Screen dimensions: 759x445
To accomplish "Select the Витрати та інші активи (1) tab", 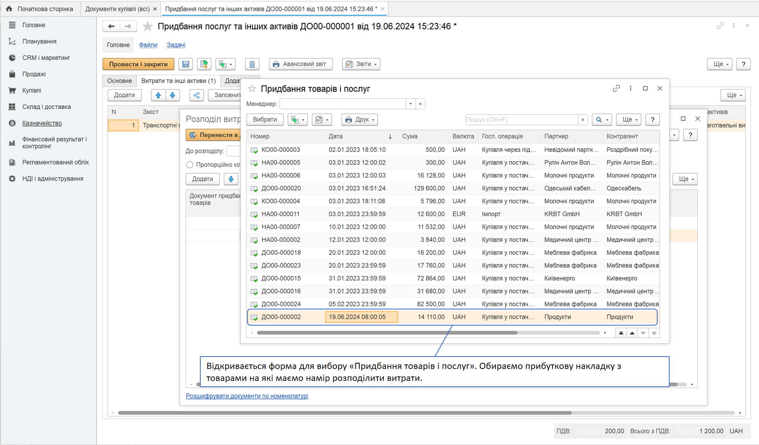I will point(178,81).
